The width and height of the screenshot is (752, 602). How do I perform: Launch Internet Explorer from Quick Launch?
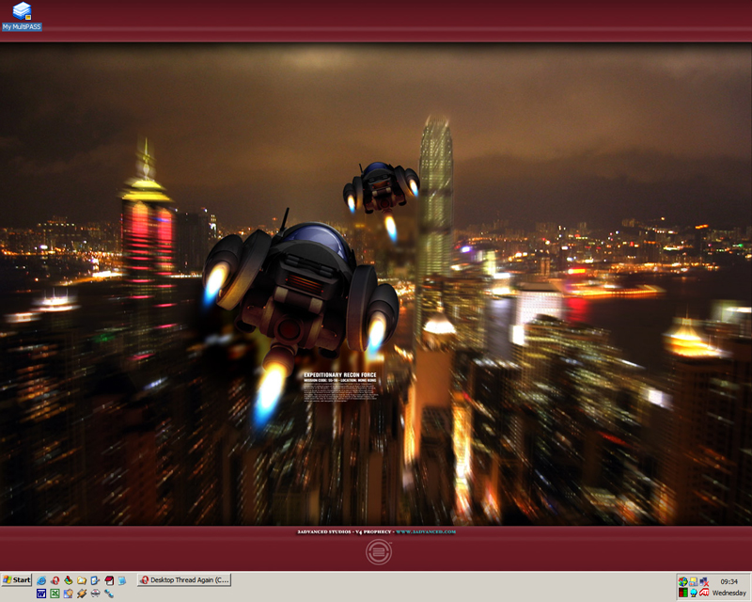tap(42, 580)
